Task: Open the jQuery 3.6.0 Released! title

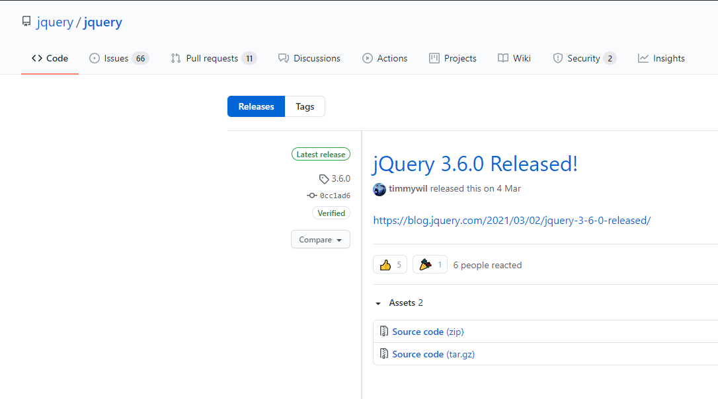Action: pos(475,164)
